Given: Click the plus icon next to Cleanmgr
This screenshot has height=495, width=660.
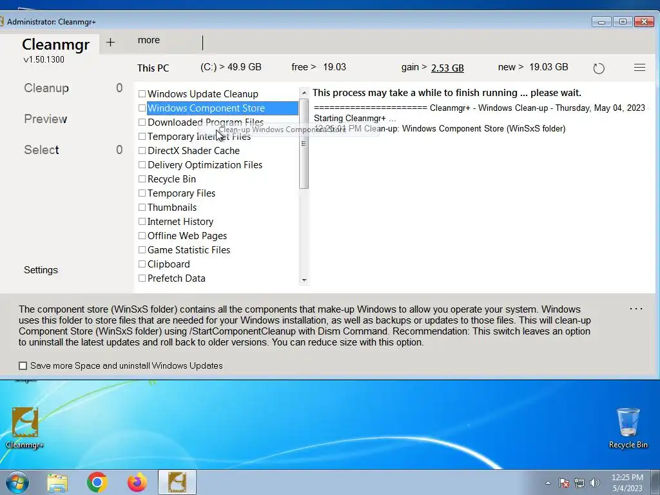Looking at the screenshot, I should (110, 42).
